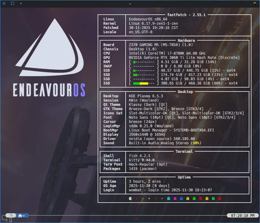Click the fastfetch - 2.55.1 header
Image resolution: width=260 pixels, height=223 pixels.
186,15
